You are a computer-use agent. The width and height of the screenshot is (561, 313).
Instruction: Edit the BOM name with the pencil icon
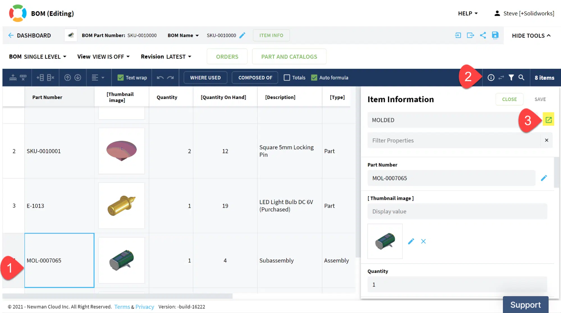242,35
